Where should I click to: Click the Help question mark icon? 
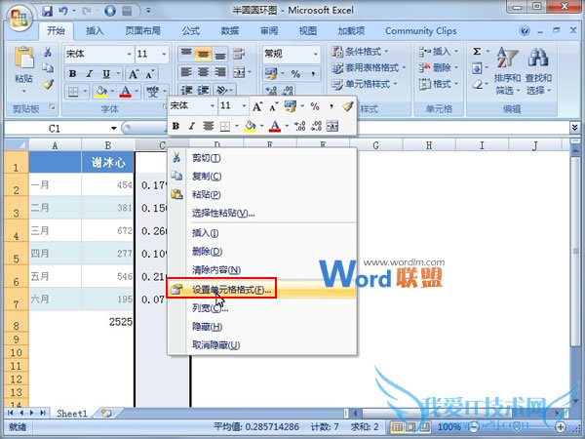[x=525, y=30]
